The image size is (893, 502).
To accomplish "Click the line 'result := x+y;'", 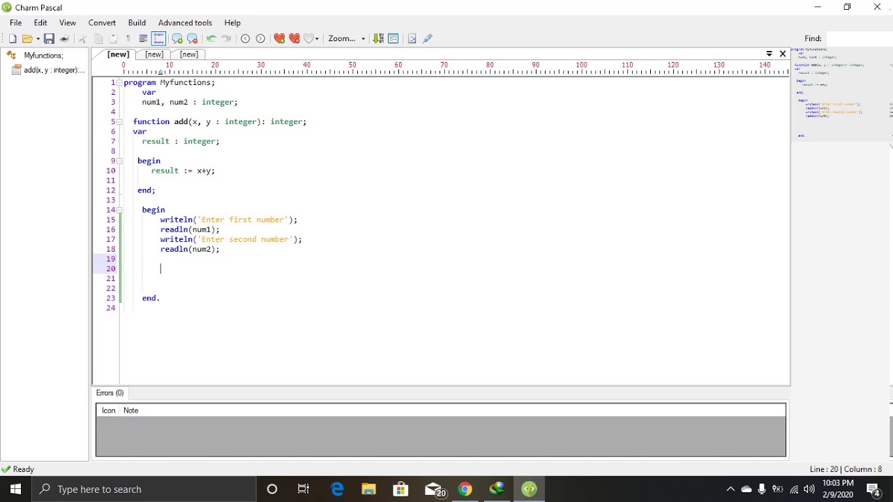I will [183, 171].
